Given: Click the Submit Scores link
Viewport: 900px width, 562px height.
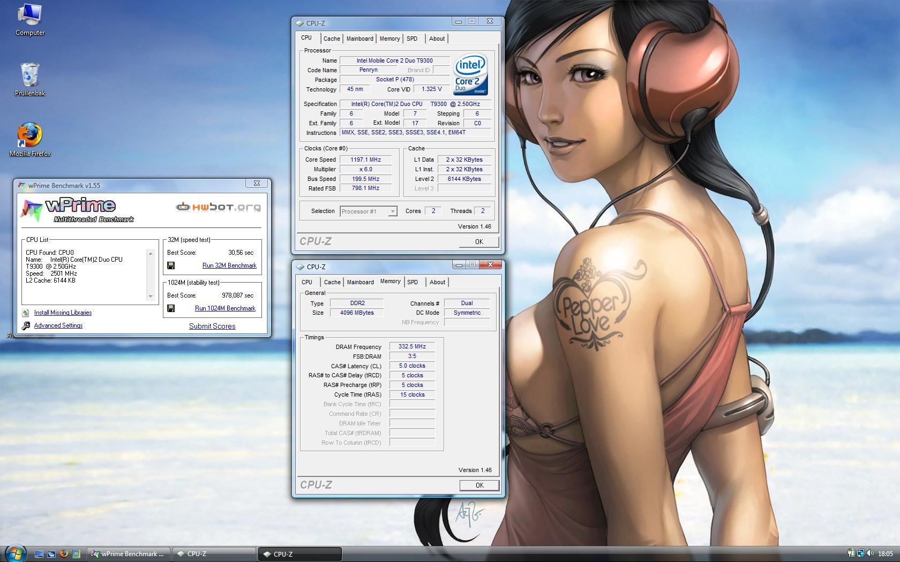Looking at the screenshot, I should [212, 326].
